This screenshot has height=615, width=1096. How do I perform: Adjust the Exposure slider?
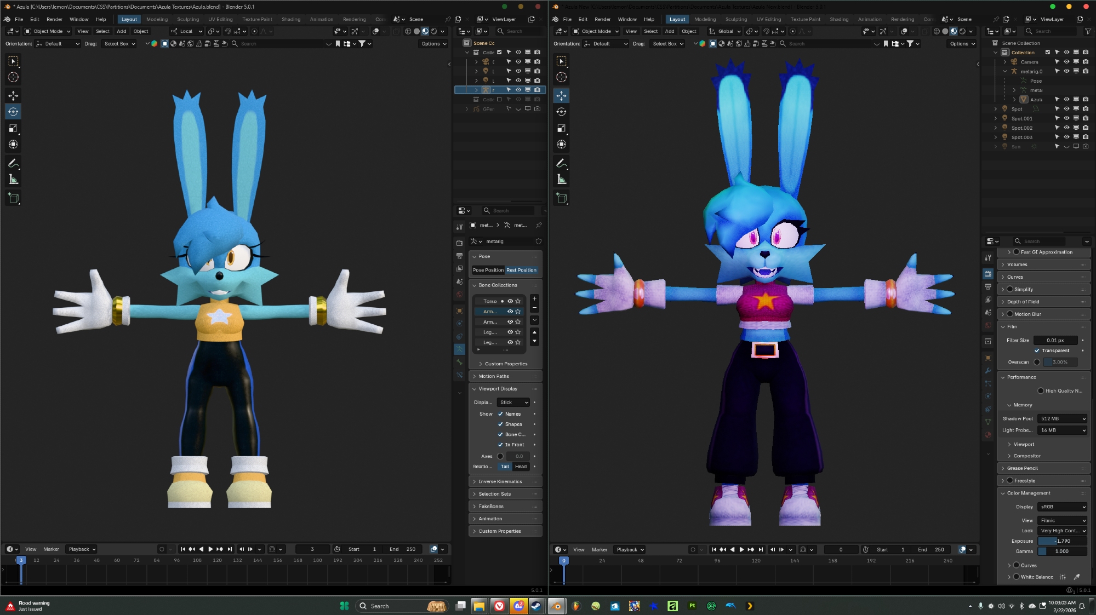[x=1062, y=541]
